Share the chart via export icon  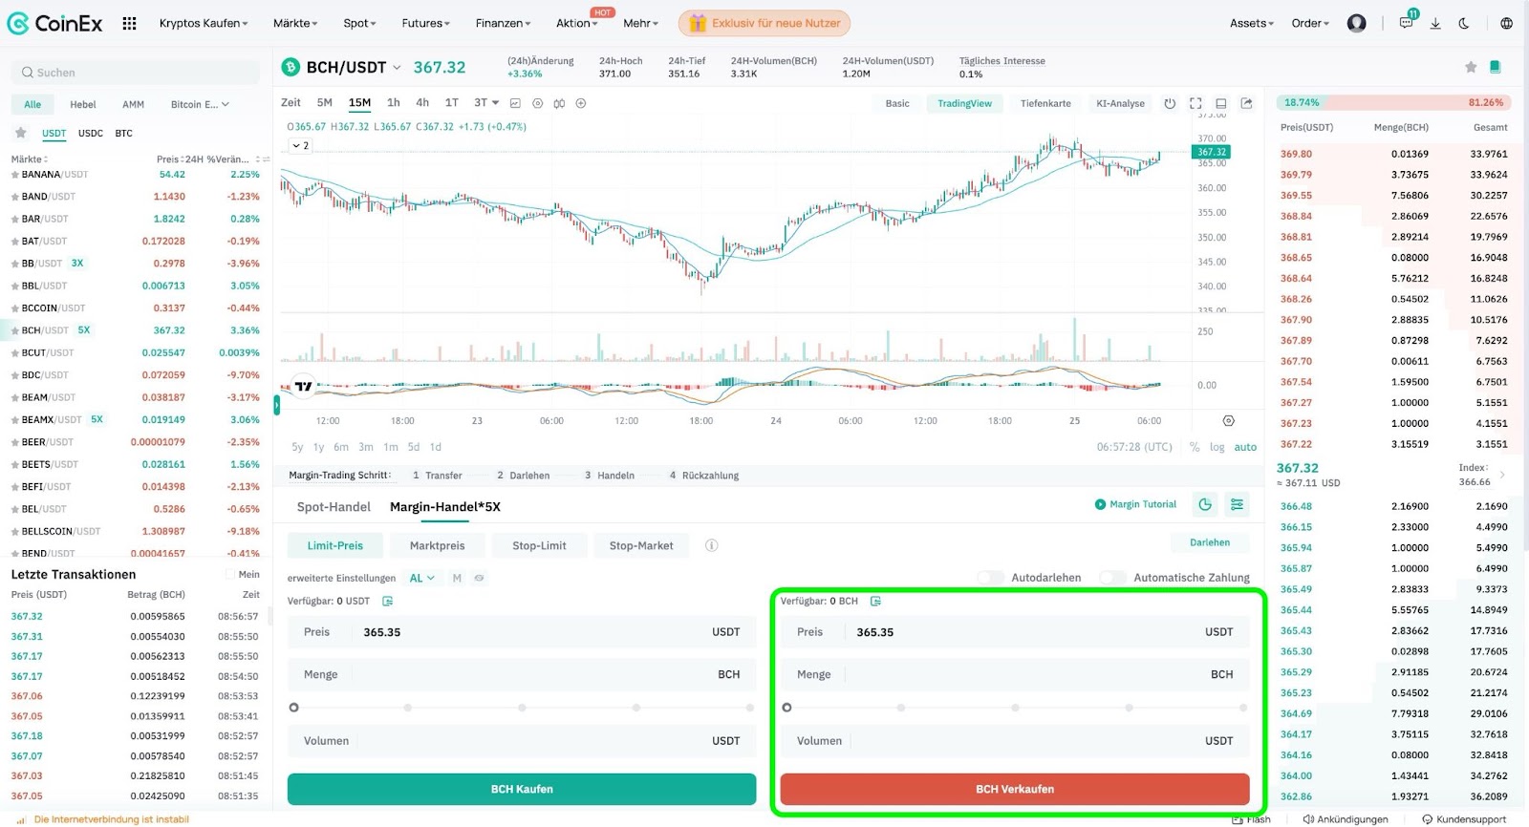[x=1246, y=103]
